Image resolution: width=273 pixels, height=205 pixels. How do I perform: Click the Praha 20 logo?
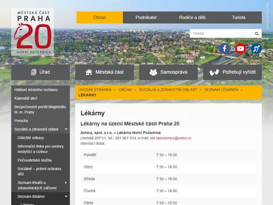[x=33, y=32]
